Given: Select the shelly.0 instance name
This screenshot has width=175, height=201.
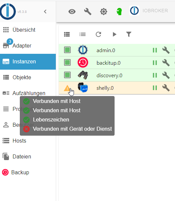Looking at the screenshot, I should (x=105, y=88).
